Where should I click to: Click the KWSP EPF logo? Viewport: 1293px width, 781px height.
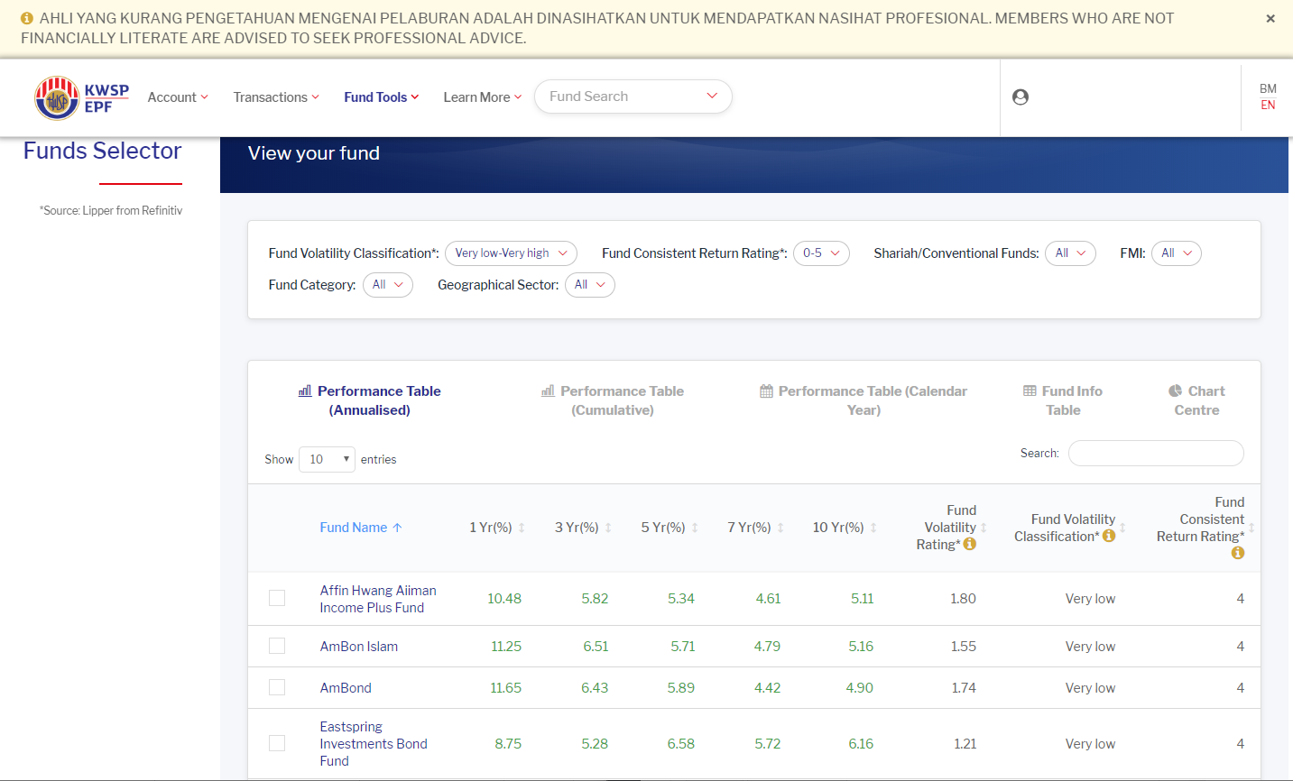click(82, 97)
